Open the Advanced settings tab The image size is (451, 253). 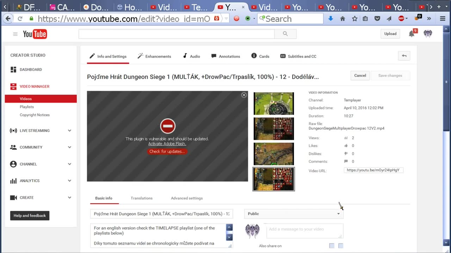187,198
